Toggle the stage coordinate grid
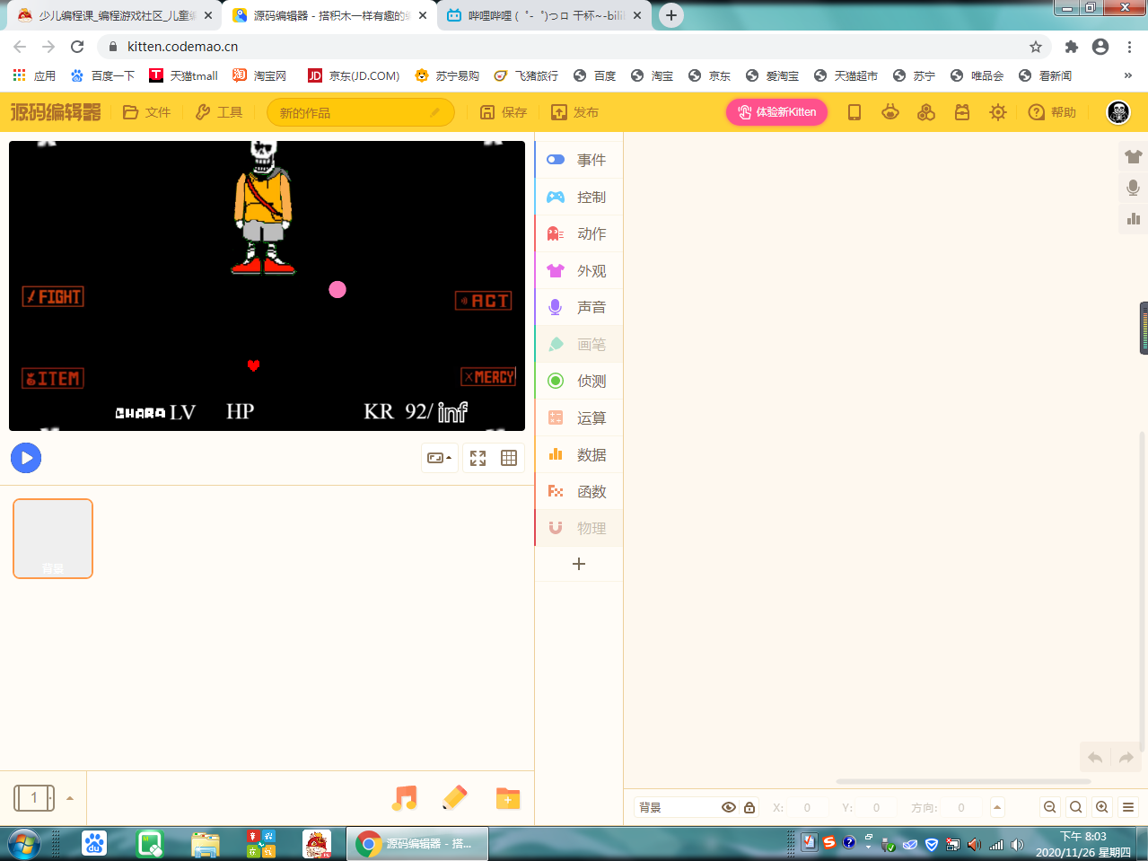 pos(509,458)
